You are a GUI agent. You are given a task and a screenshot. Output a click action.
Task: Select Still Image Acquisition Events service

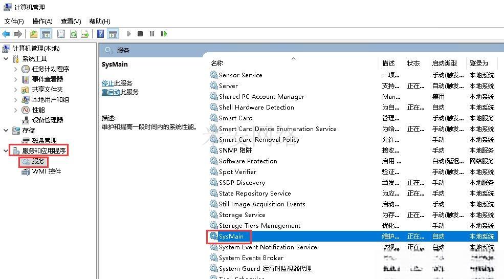(353, 204)
